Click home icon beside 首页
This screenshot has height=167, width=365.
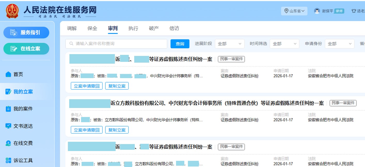pyautogui.click(x=8, y=74)
